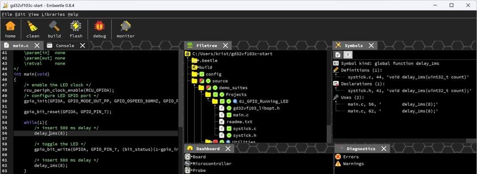The height and width of the screenshot is (174, 477).
Task: Switch to the Console tab
Action: tap(65, 45)
